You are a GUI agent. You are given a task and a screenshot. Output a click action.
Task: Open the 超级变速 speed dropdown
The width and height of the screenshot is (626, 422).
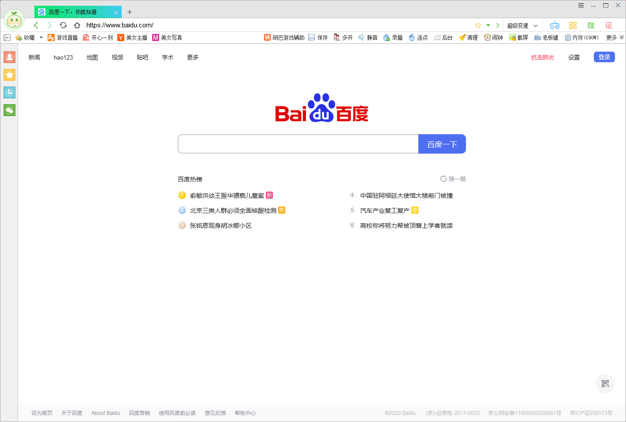coord(522,26)
